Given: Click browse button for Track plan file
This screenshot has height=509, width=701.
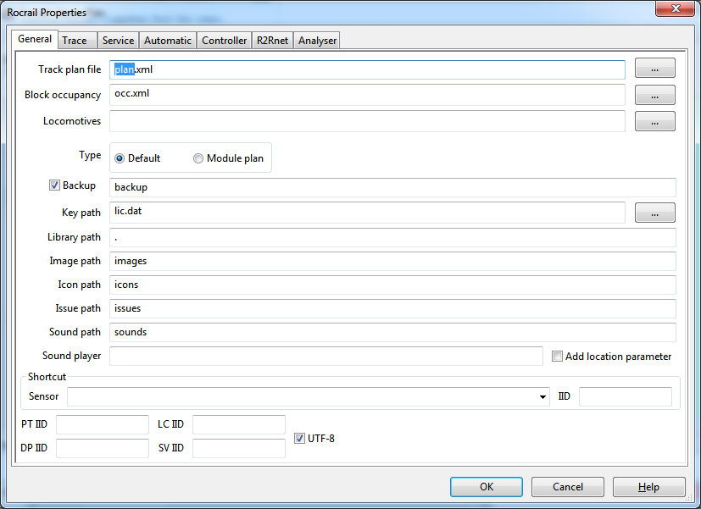Looking at the screenshot, I should click(x=654, y=69).
